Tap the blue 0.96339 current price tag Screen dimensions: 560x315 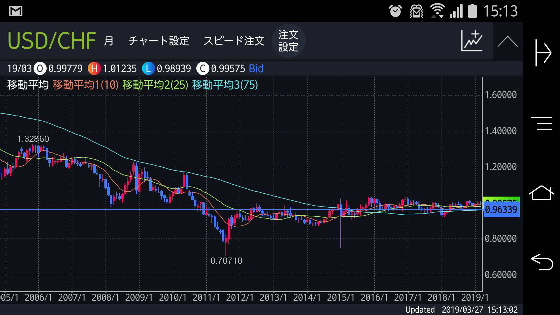click(x=501, y=209)
